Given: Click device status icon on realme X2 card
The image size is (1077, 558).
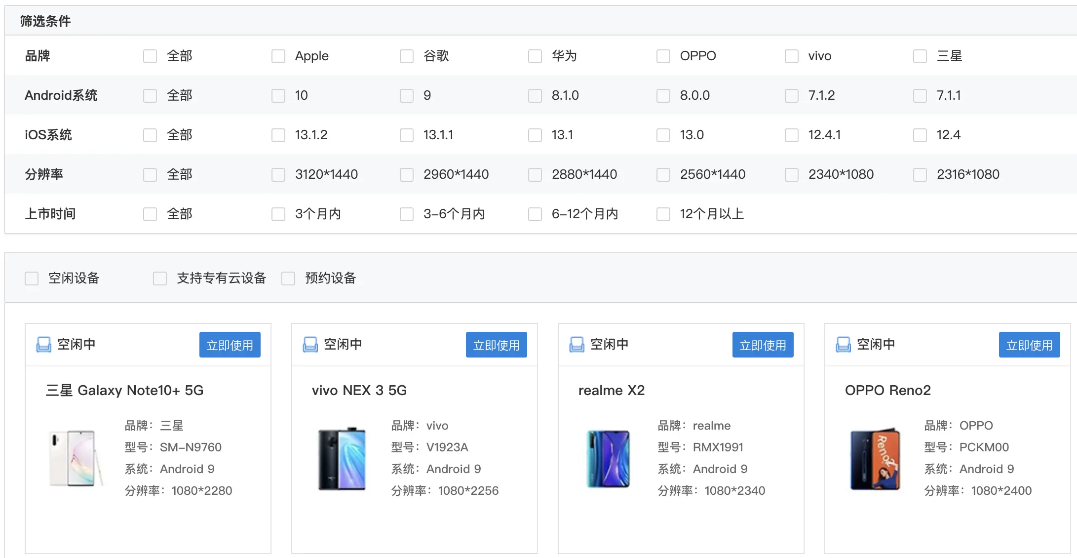Looking at the screenshot, I should click(577, 344).
